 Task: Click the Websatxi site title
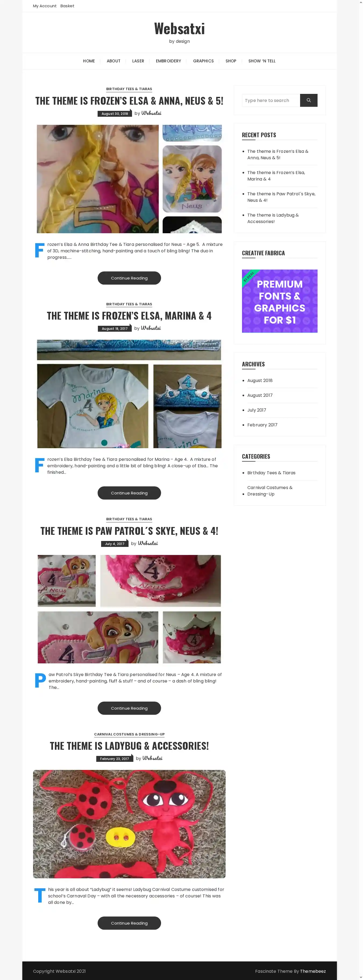click(179, 29)
